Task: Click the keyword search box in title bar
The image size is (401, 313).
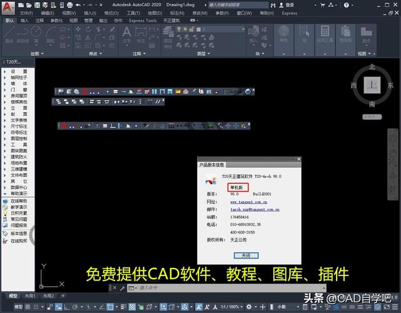Action: coord(238,5)
